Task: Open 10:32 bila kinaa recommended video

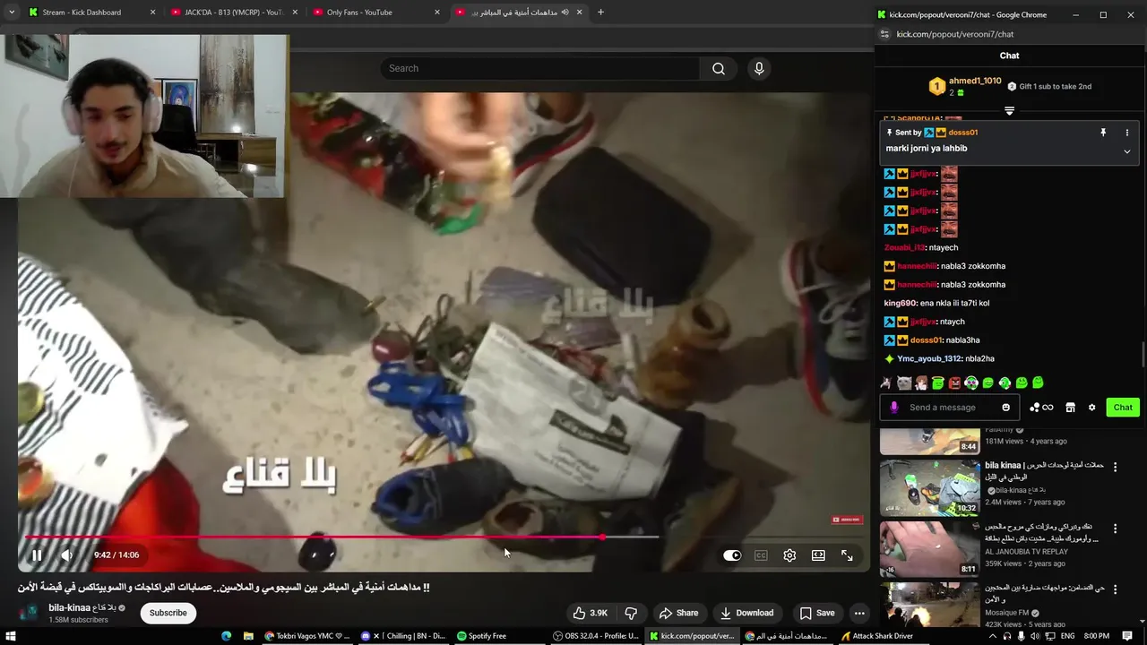Action: click(930, 487)
